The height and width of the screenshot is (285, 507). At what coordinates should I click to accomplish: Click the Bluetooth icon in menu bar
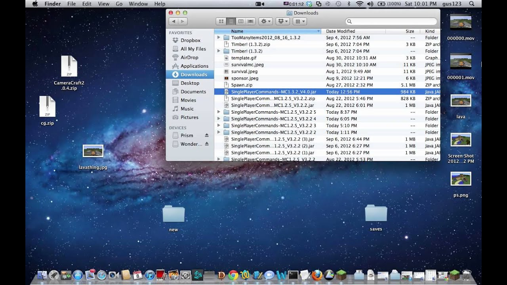point(349,4)
